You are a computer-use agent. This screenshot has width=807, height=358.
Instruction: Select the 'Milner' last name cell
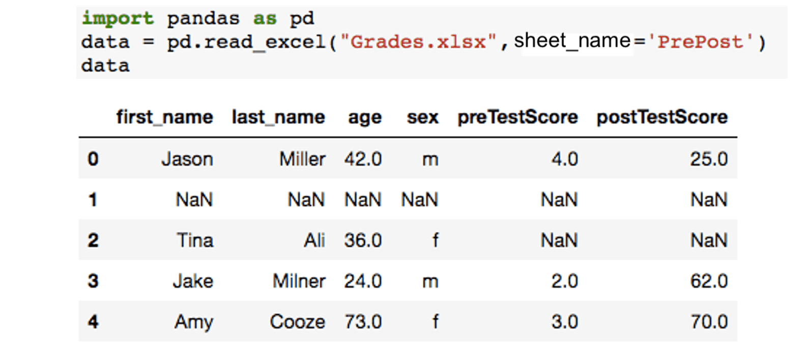299,281
